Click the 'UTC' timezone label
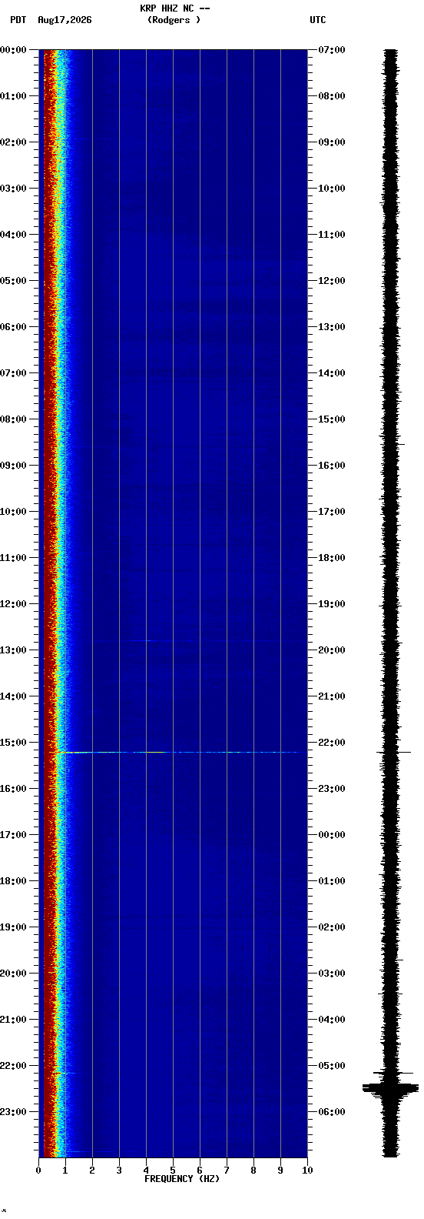424x1219 pixels. pyautogui.click(x=318, y=20)
